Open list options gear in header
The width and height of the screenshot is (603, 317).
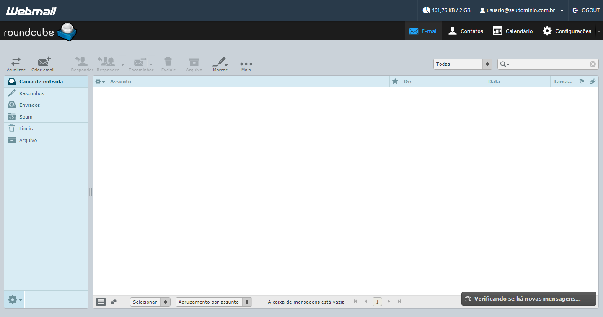tap(100, 82)
